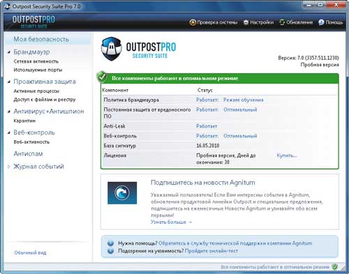Click the help question-mark icon
Image resolution: width=349 pixels, height=274 pixels.
tap(321, 22)
